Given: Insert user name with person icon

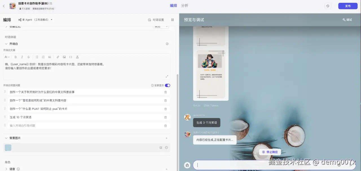Looking at the screenshot, I should tap(77, 57).
